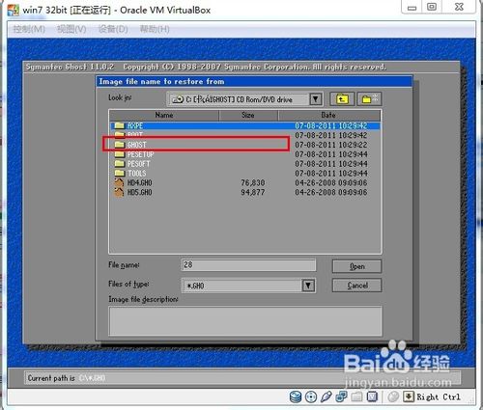Click the 07-08-2011 10:29:22 date
Viewport: 483px width, 410px height.
pyautogui.click(x=331, y=145)
